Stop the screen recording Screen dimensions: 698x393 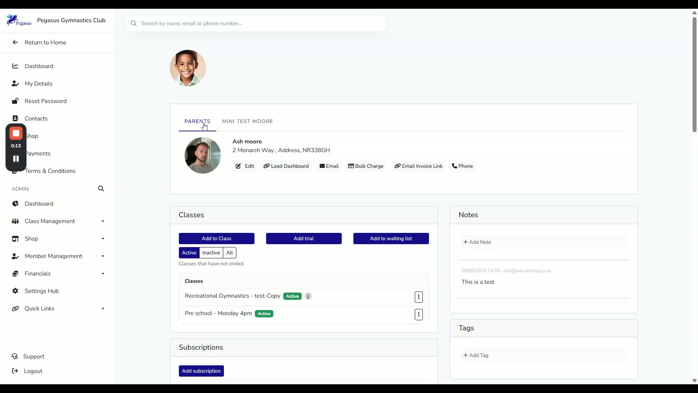(x=16, y=134)
